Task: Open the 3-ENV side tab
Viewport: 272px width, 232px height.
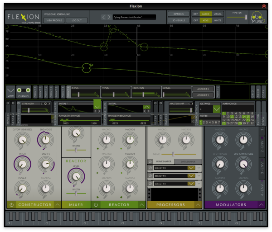Action: coord(262,168)
